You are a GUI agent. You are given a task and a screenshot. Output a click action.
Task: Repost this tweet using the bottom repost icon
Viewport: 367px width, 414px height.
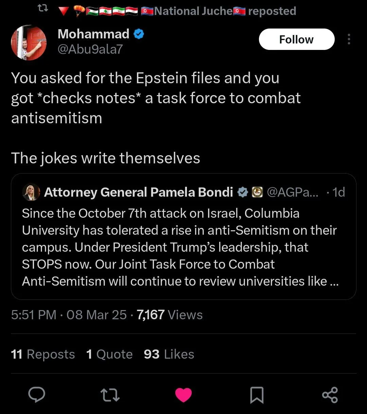click(110, 395)
